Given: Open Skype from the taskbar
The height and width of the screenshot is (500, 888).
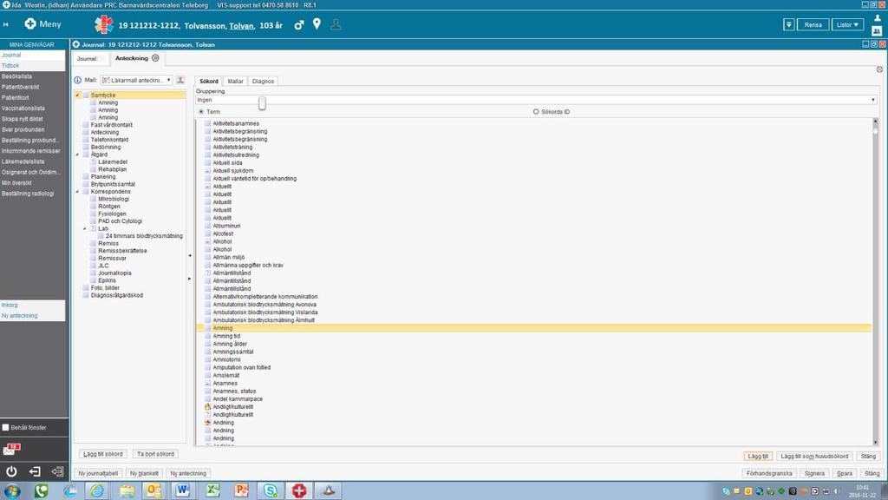Looking at the screenshot, I should (x=271, y=491).
